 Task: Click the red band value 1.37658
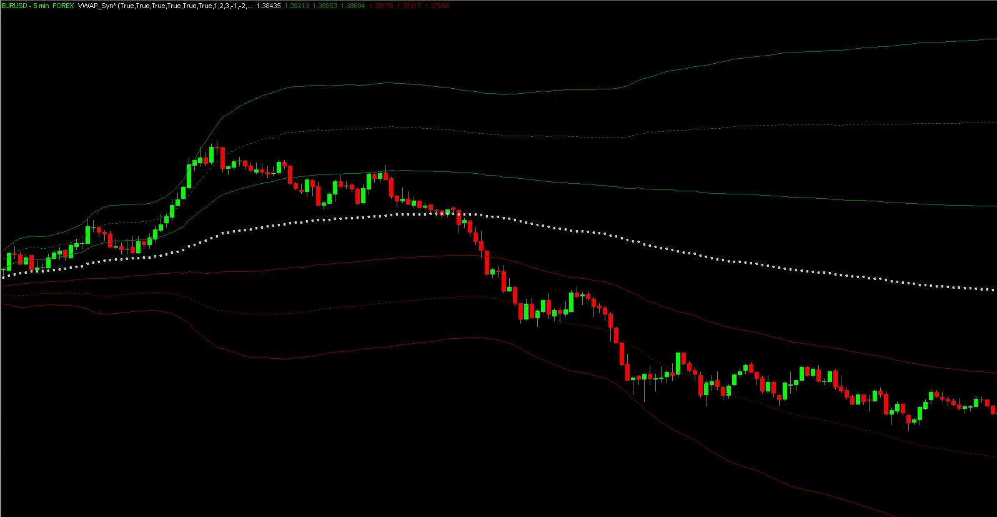[437, 6]
